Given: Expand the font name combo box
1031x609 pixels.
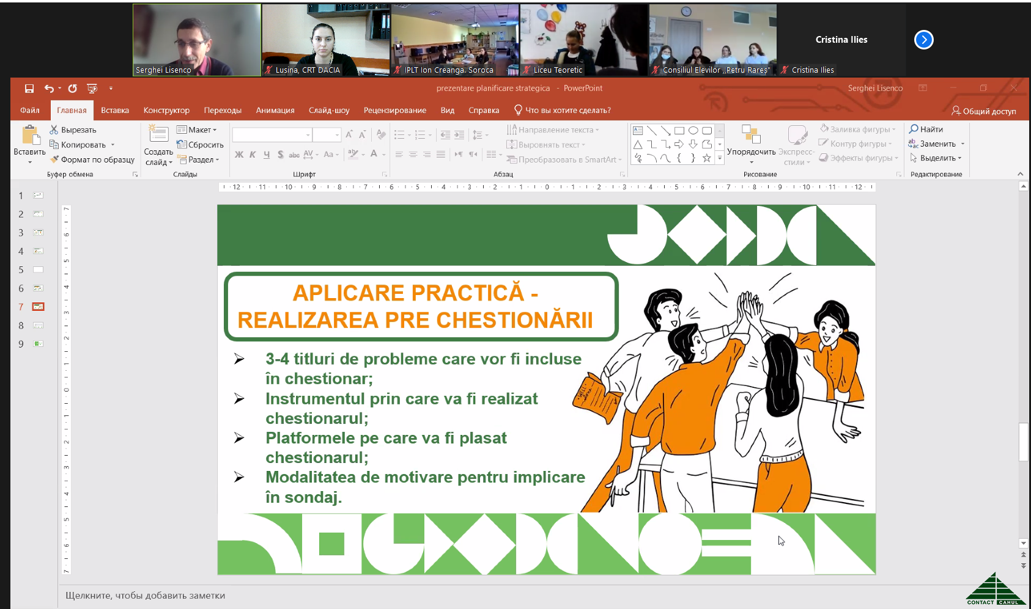Looking at the screenshot, I should [308, 134].
